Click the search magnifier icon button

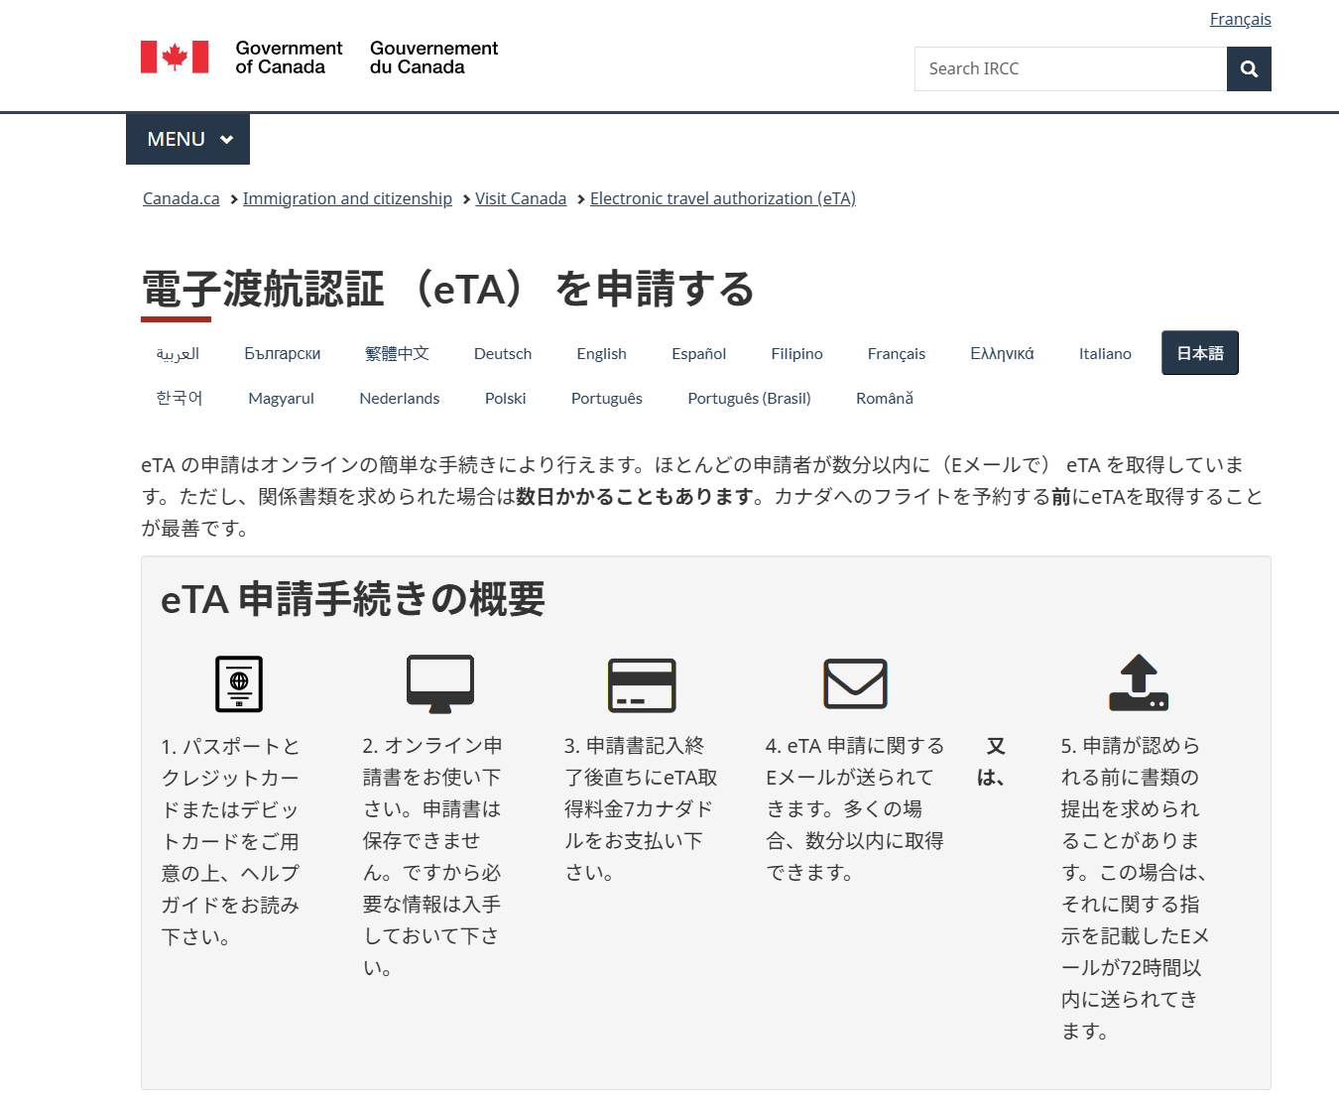(1249, 68)
